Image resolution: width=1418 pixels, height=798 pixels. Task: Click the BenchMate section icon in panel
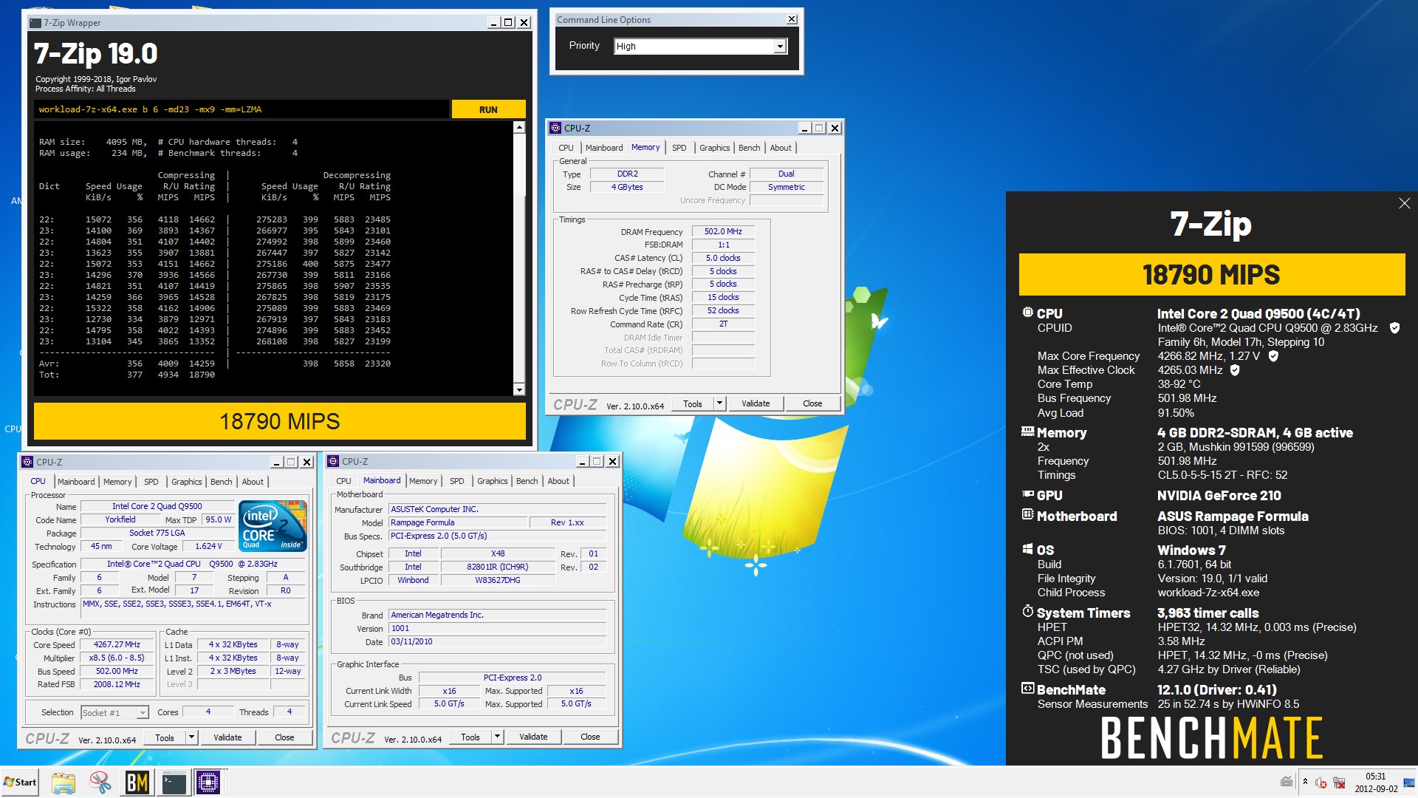[x=1027, y=689]
